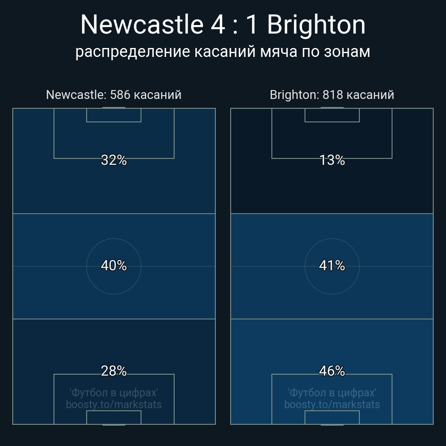Click Newcastle's 28% defensive zone label
Screen dimensions: 446x446
tap(114, 371)
